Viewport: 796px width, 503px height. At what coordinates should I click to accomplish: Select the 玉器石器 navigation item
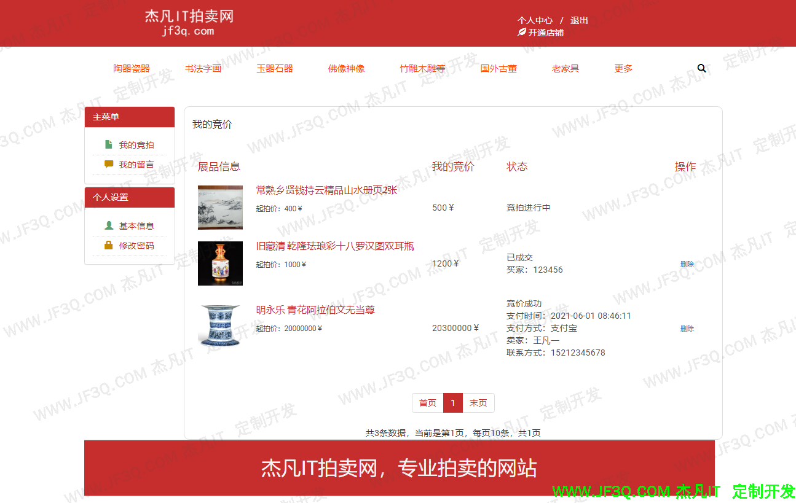pyautogui.click(x=275, y=69)
